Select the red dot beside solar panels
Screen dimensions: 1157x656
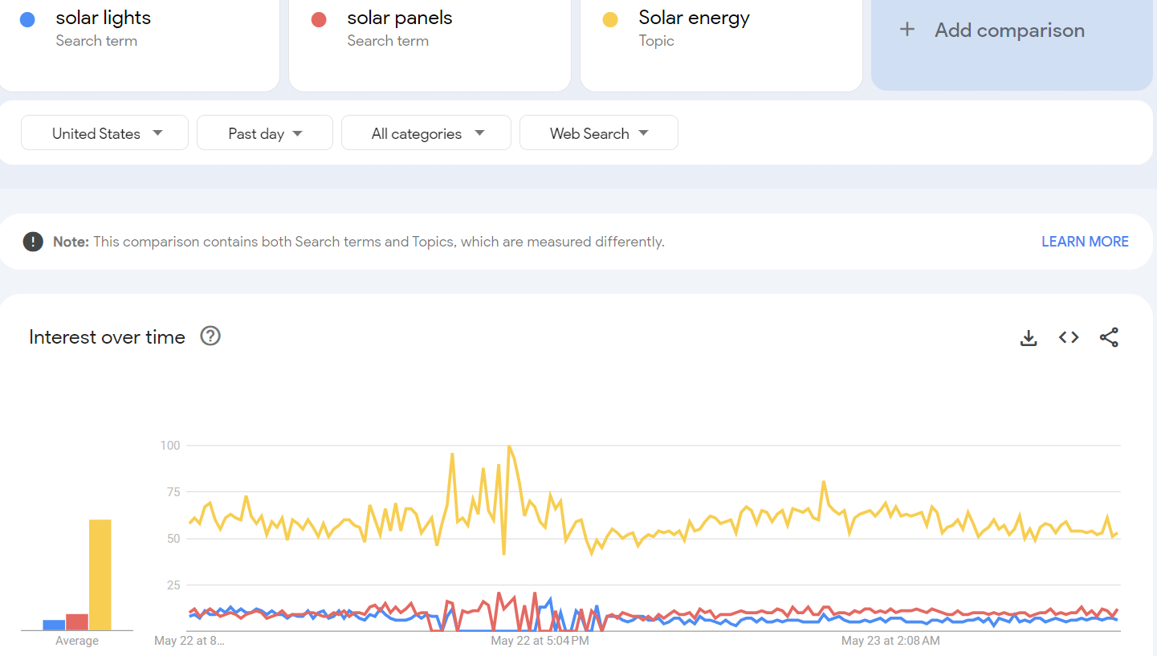pyautogui.click(x=320, y=18)
